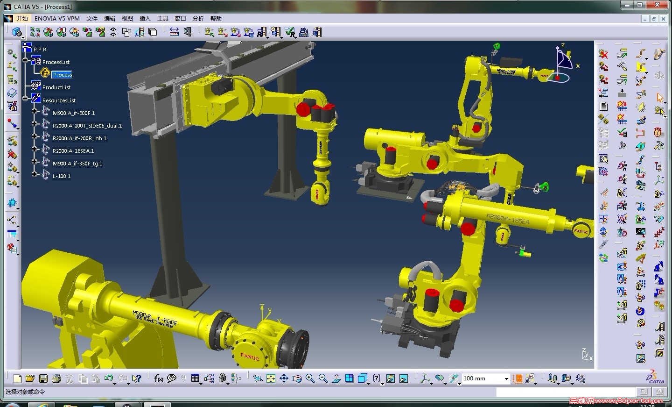
Task: Open the 分析 (Analyze) menu
Action: click(198, 19)
